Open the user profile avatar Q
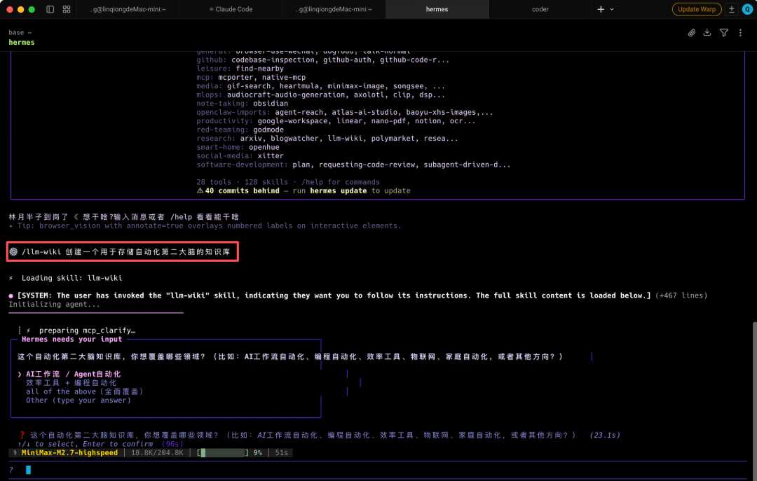Screen dimensions: 757x481 (747, 9)
